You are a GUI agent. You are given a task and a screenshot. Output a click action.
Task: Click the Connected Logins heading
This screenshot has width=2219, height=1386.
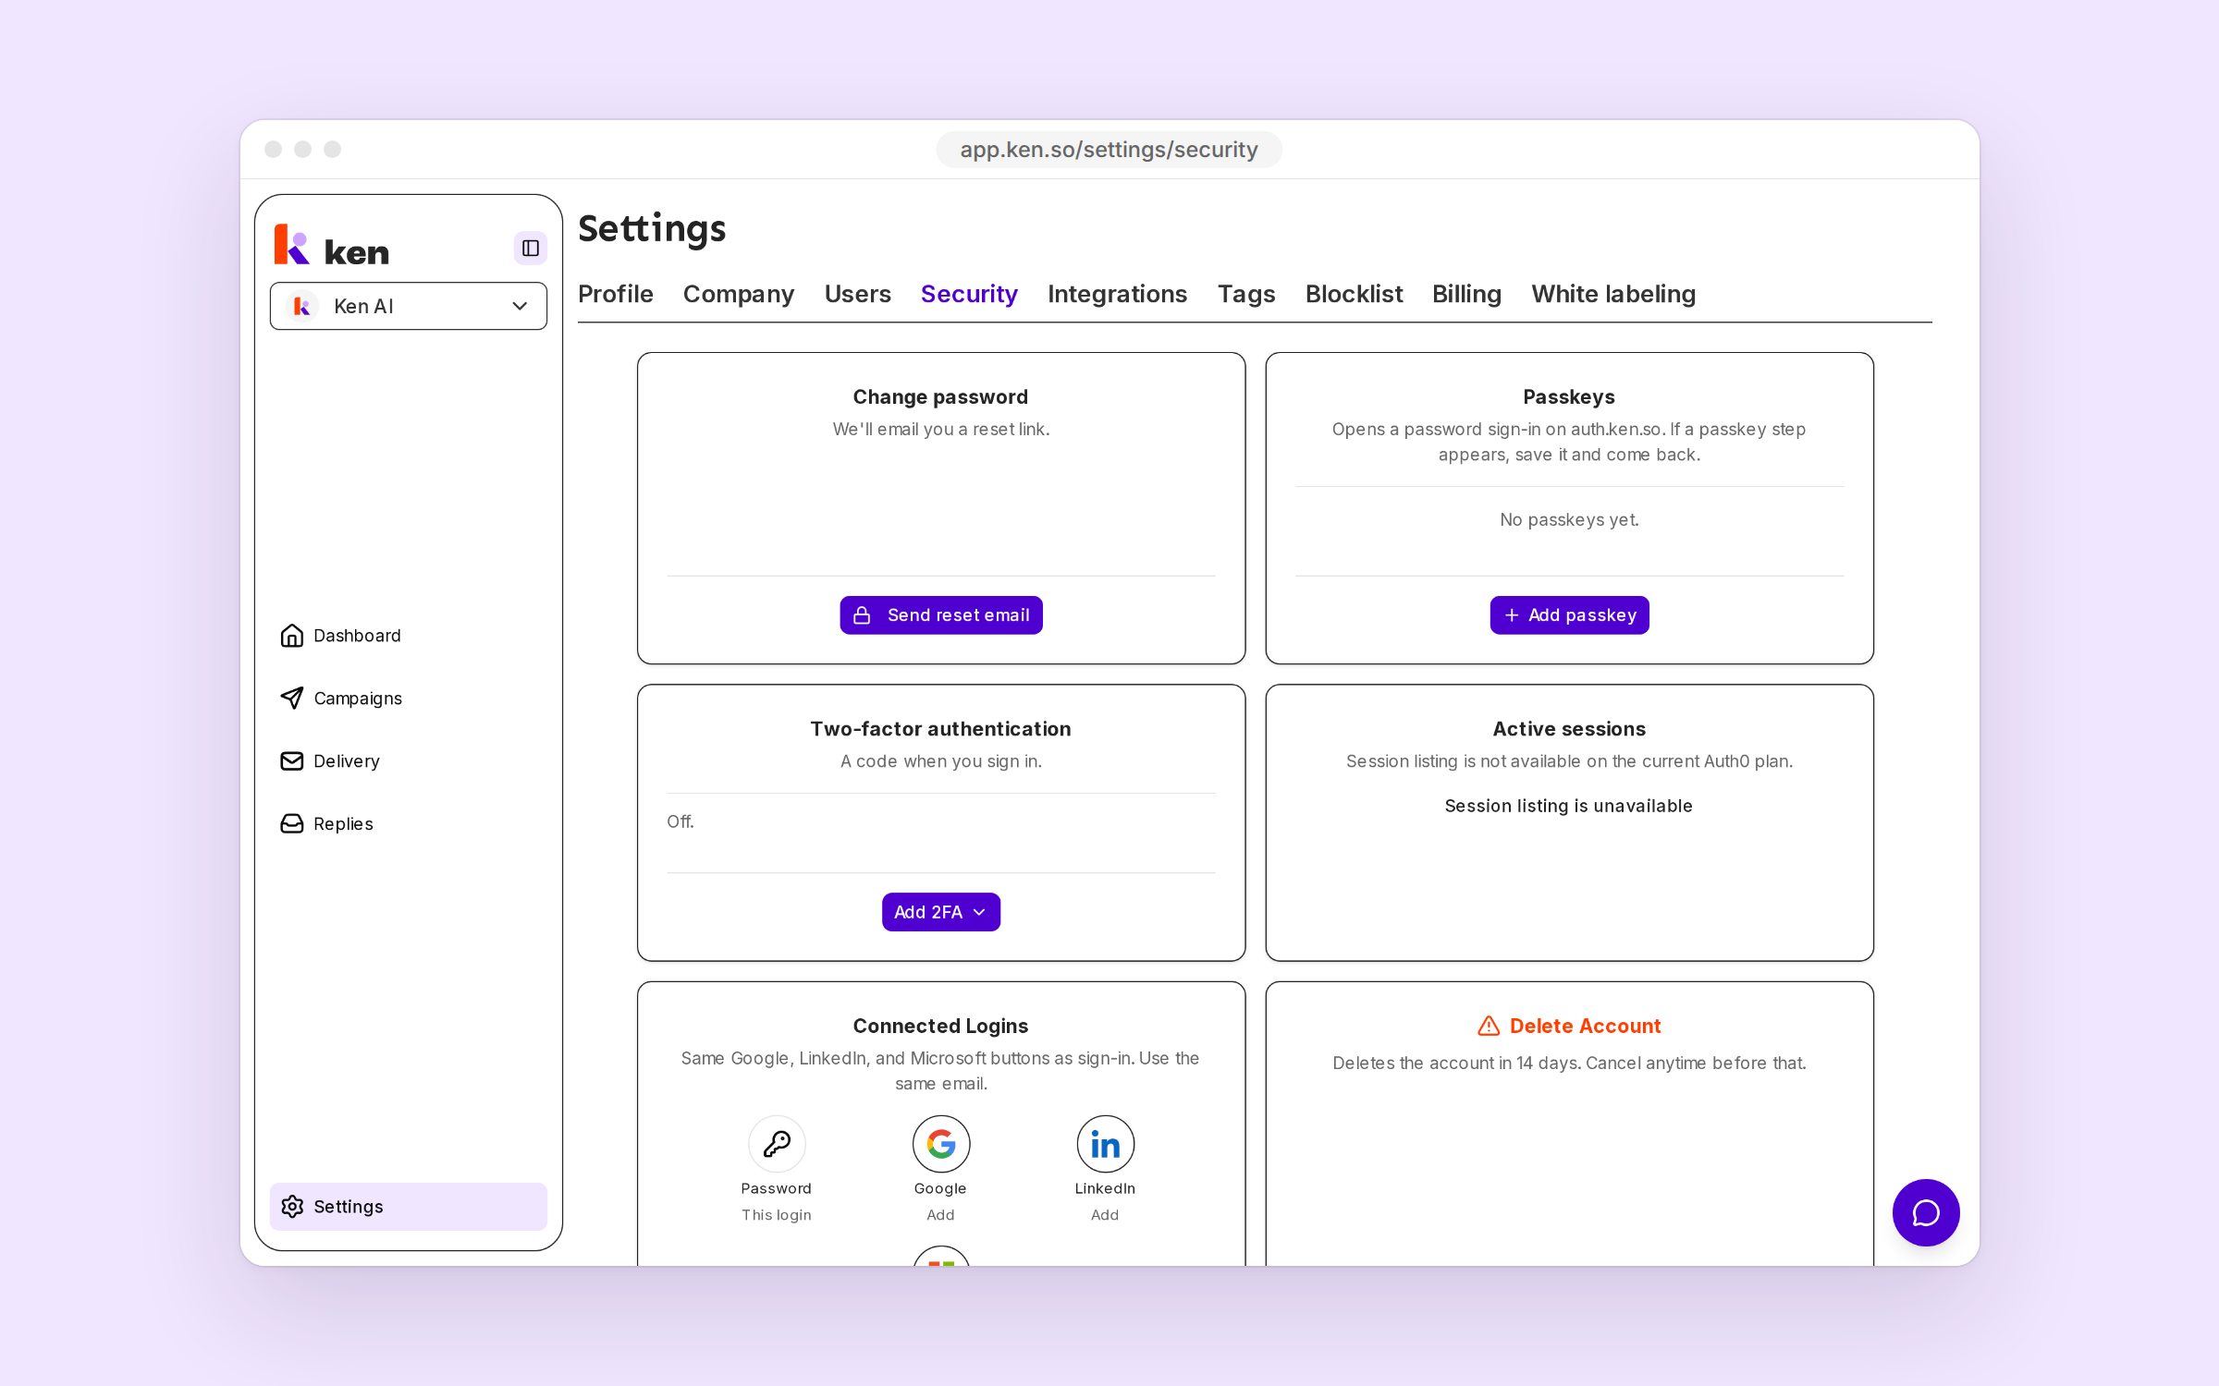point(941,1026)
